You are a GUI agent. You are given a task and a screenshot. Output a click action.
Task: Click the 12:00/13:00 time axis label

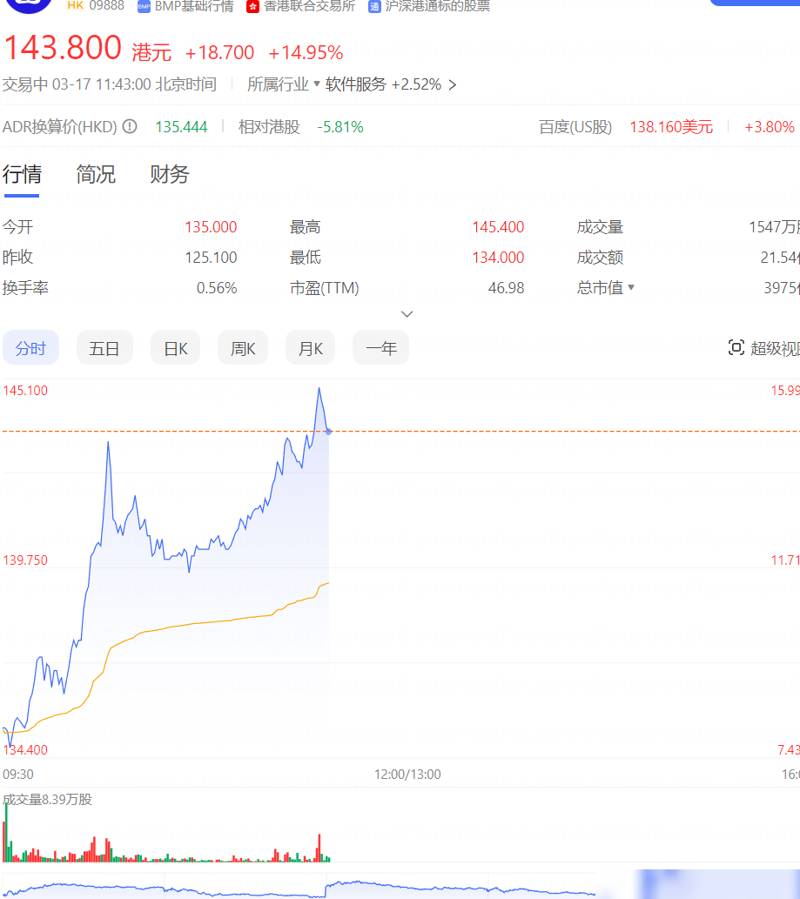[407, 775]
